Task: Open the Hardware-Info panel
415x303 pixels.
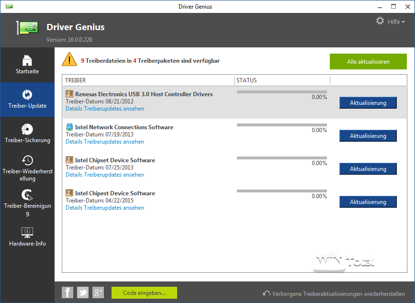Action: click(x=27, y=237)
